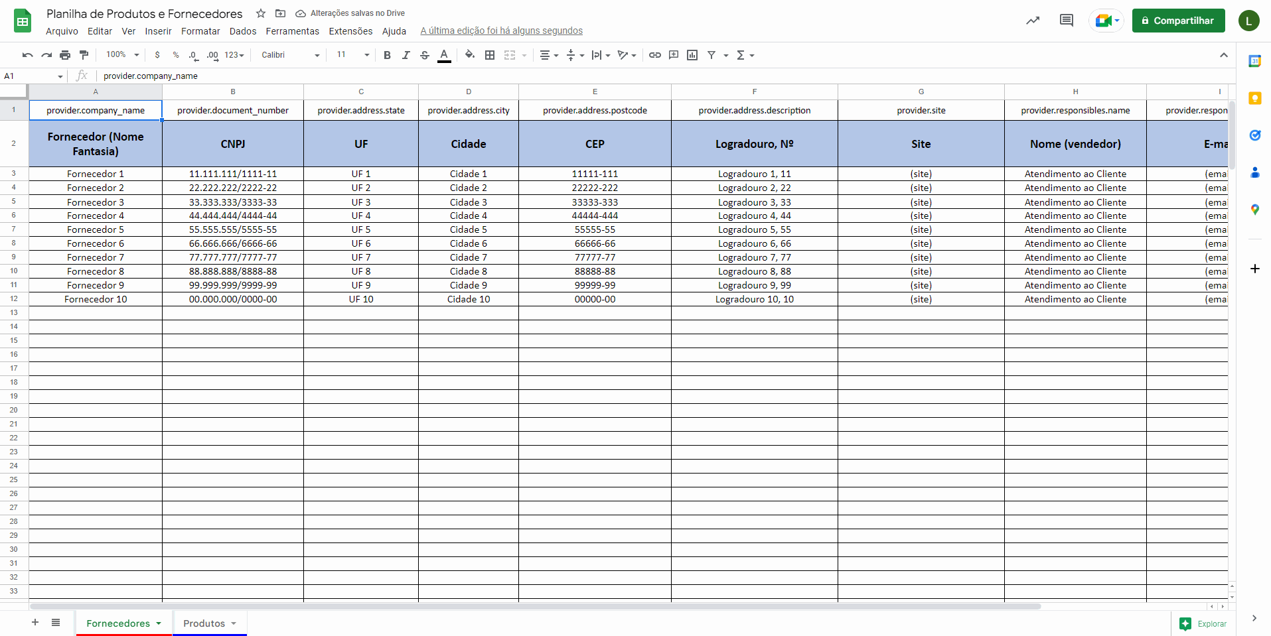This screenshot has height=636, width=1271.
Task: Insert a chart using toolbar icon
Action: (x=692, y=55)
